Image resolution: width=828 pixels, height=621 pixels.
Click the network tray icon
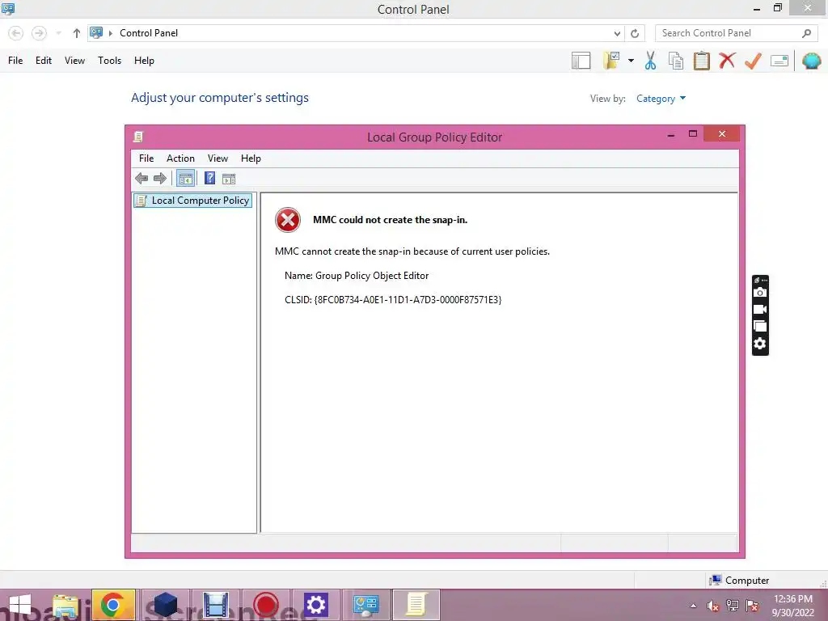(x=733, y=606)
